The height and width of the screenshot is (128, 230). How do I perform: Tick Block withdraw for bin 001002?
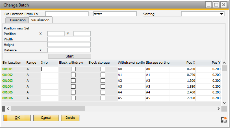73,75
